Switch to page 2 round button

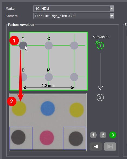tap(103, 135)
